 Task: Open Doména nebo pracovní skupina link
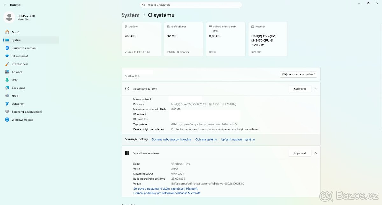[171, 139]
